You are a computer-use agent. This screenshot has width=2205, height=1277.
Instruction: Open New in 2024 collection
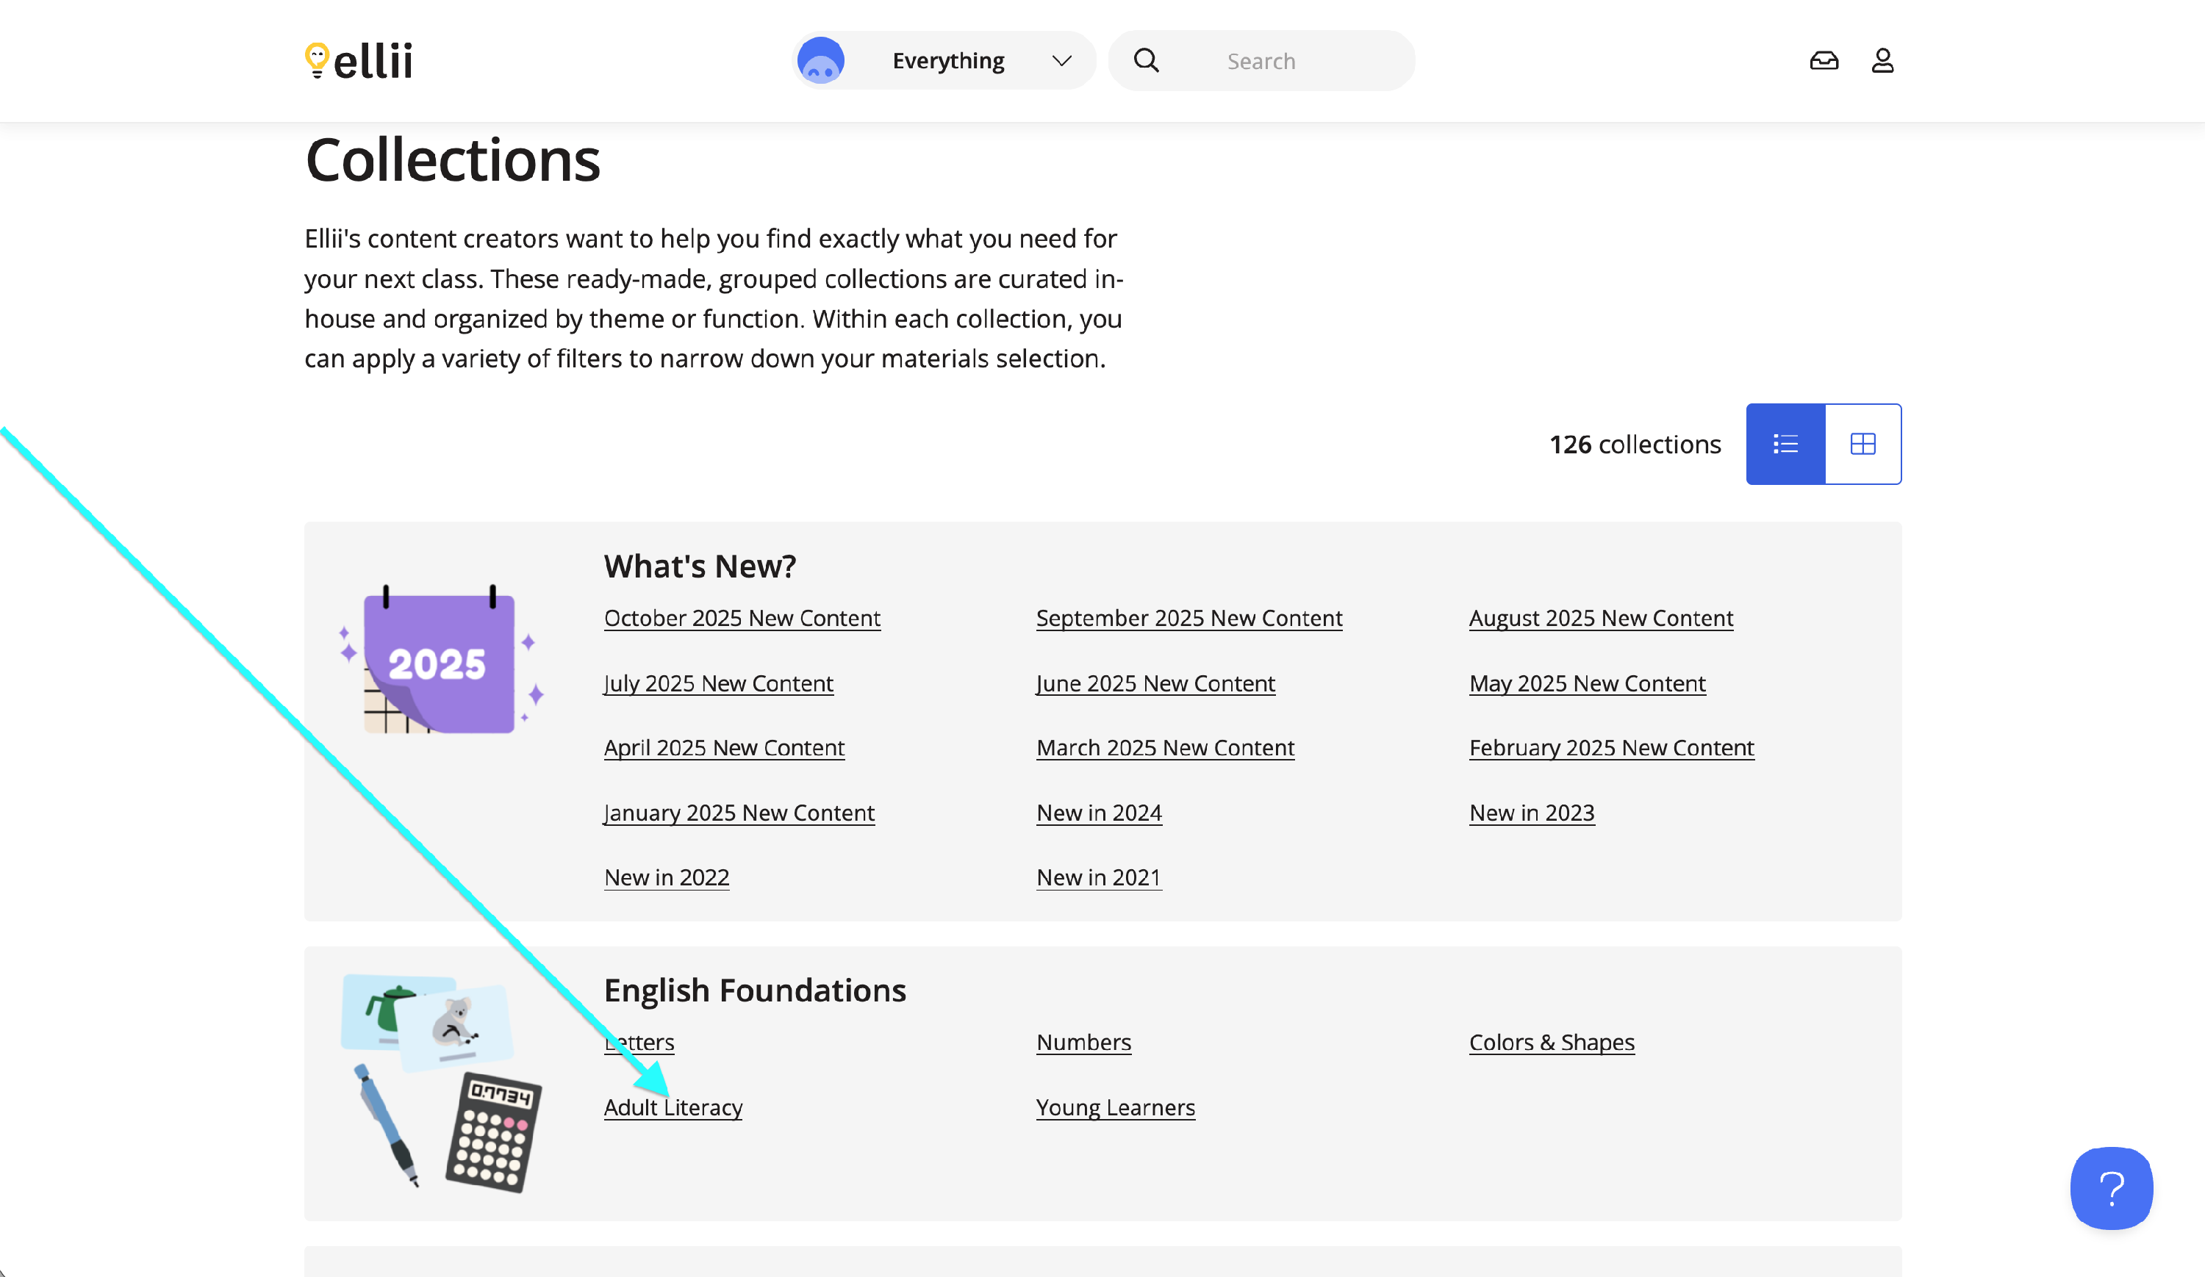1099,813
